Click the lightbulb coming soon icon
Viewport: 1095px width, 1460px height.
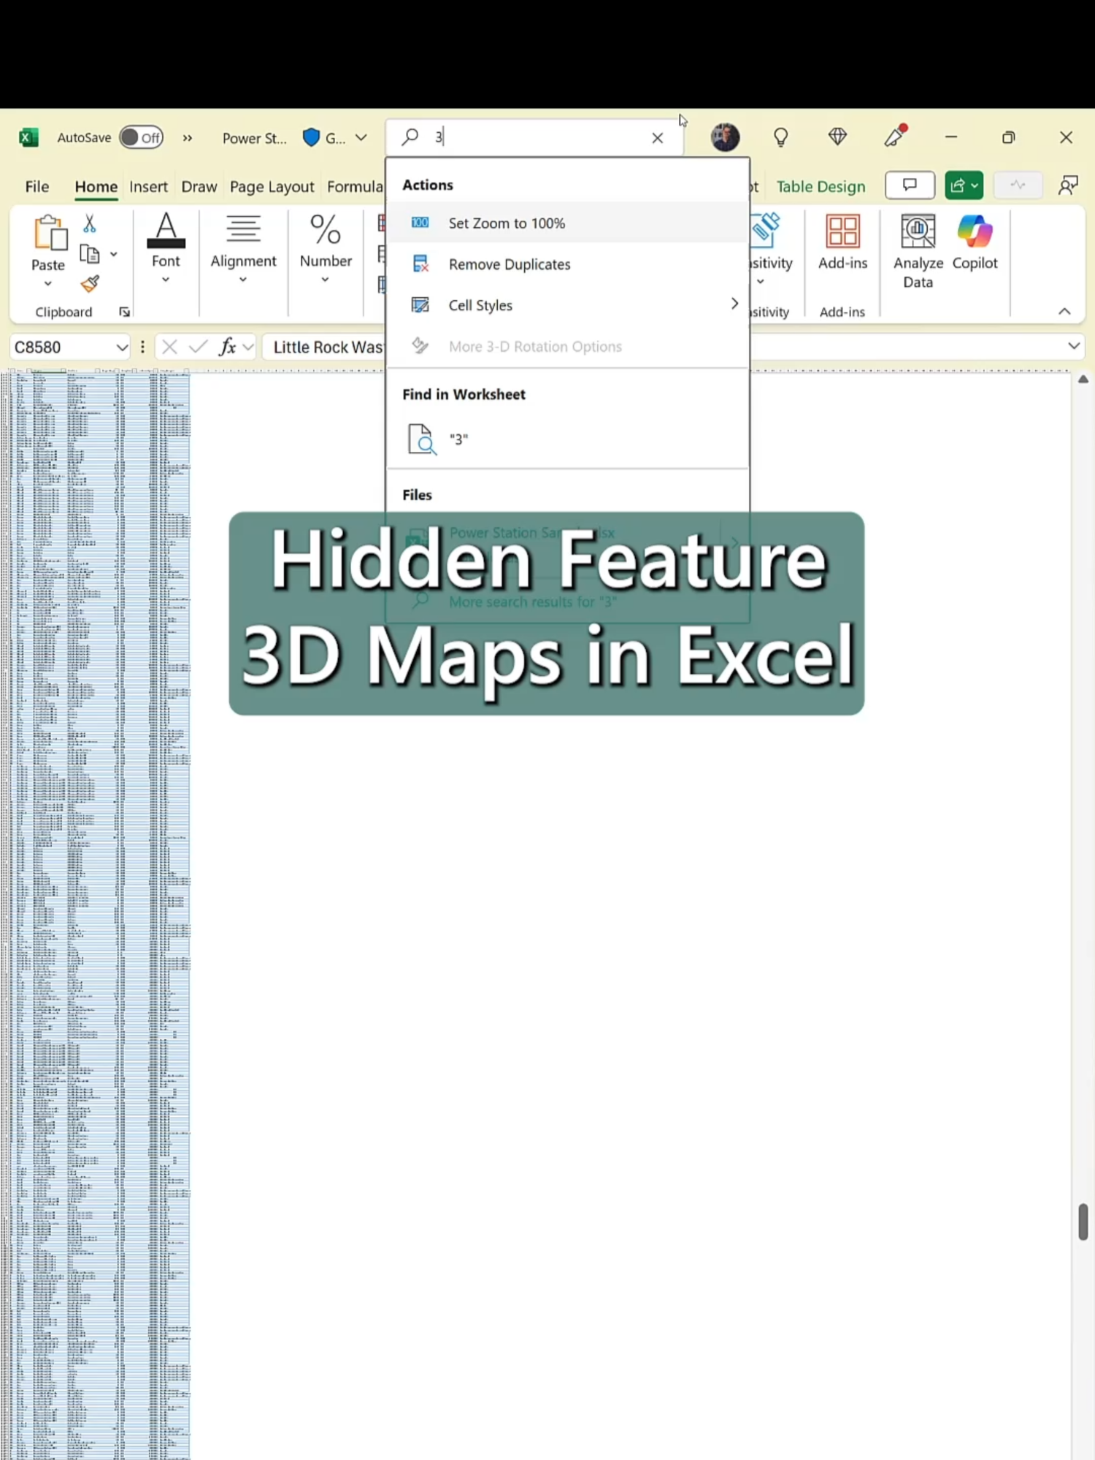[x=781, y=137]
